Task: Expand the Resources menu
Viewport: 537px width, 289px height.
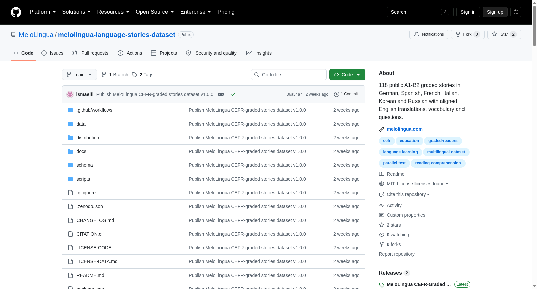Action: point(113,12)
